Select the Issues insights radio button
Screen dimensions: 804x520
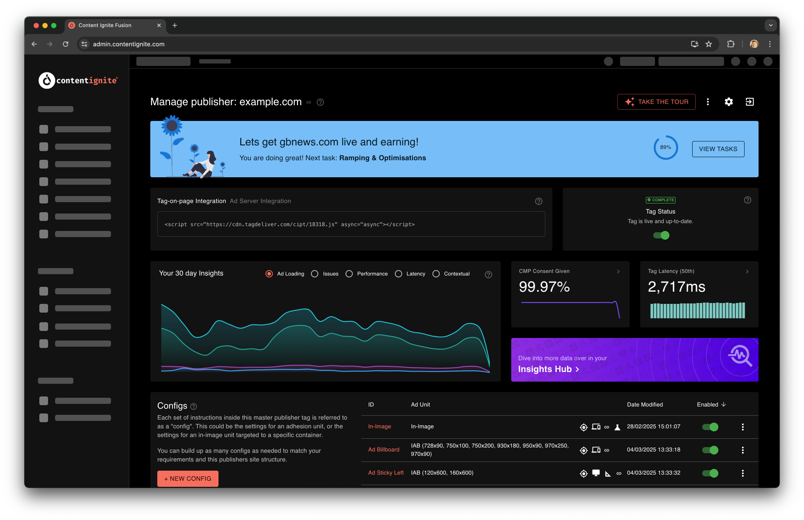pyautogui.click(x=315, y=274)
